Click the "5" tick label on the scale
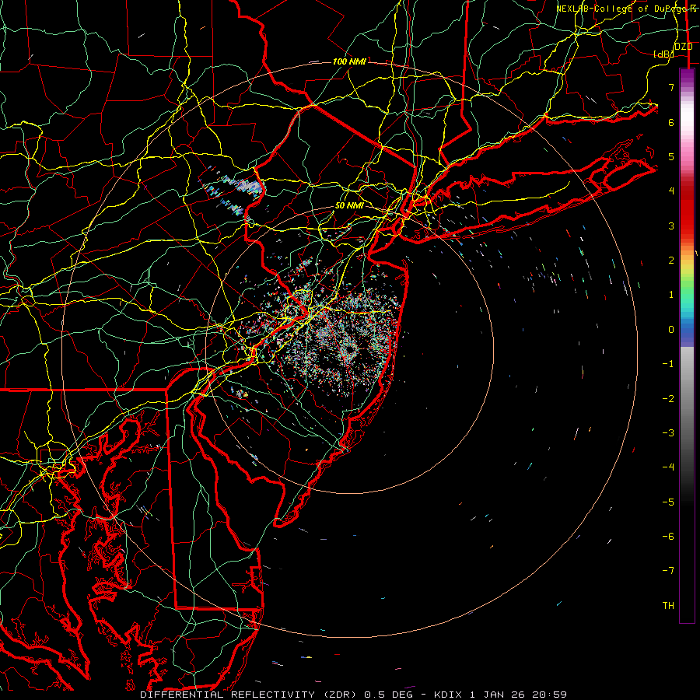 tap(671, 156)
